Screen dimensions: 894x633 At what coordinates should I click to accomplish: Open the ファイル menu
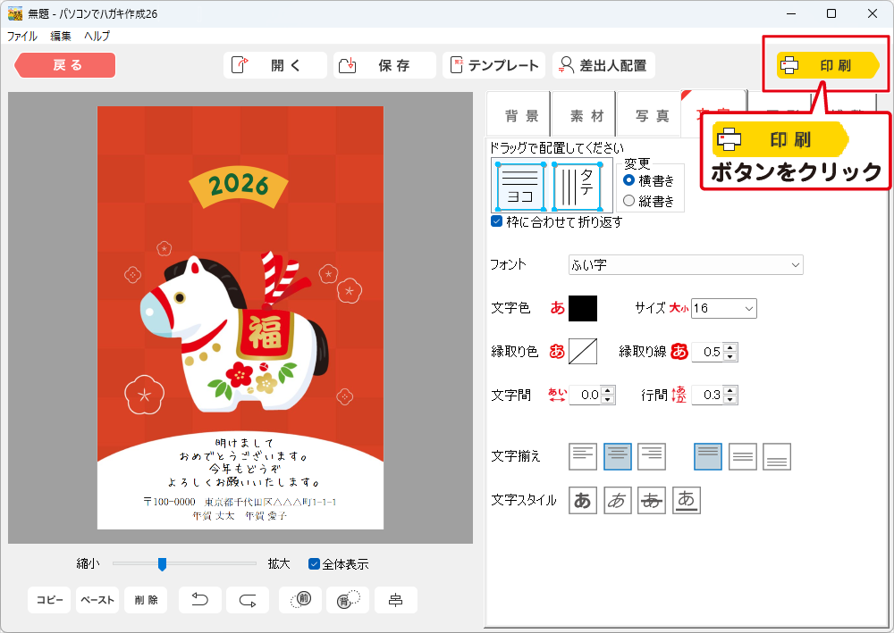click(22, 37)
